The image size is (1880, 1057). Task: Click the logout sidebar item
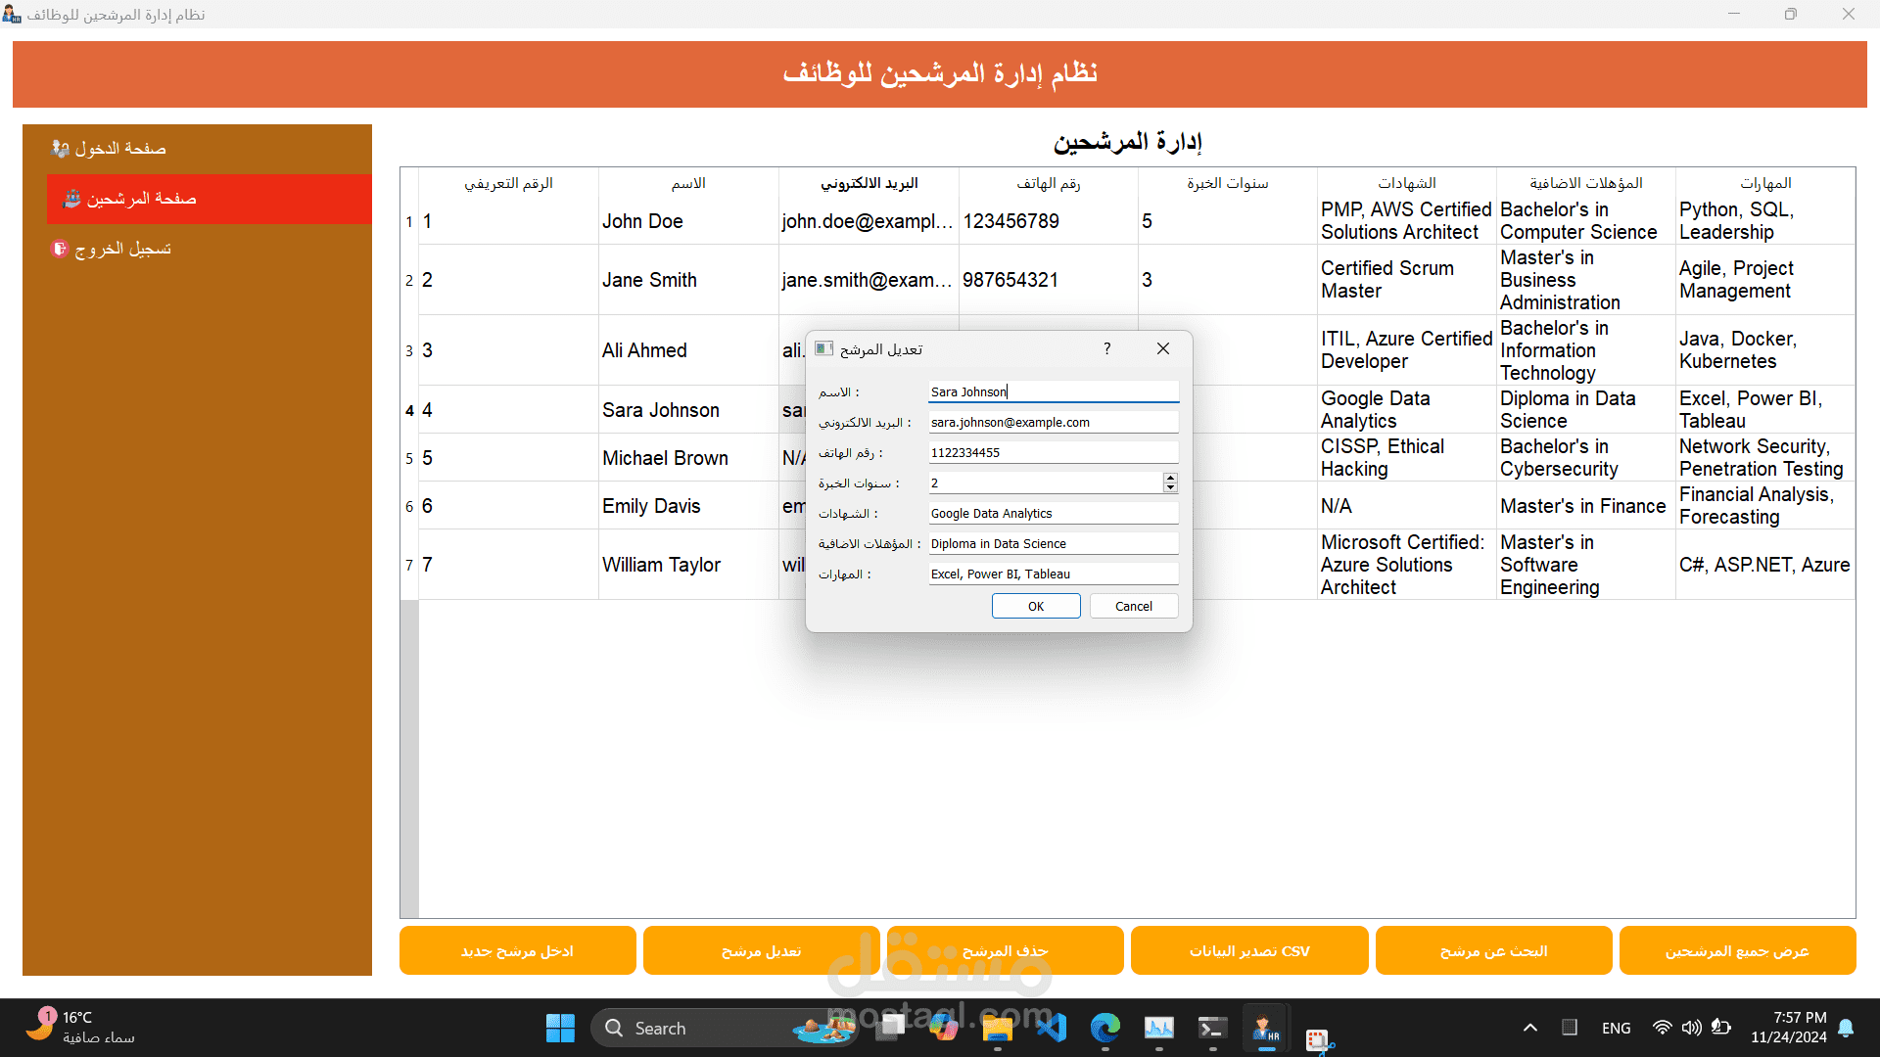point(122,249)
